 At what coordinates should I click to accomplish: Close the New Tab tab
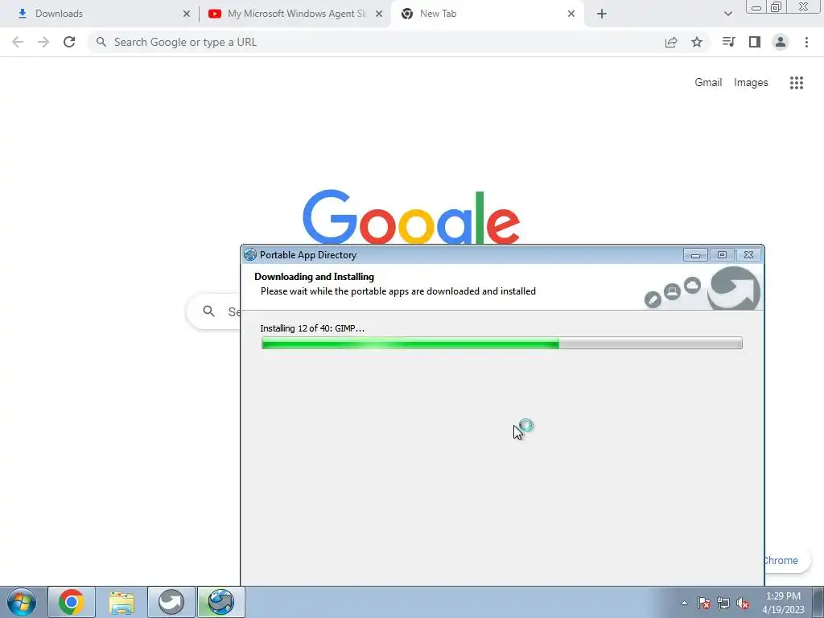(x=571, y=14)
